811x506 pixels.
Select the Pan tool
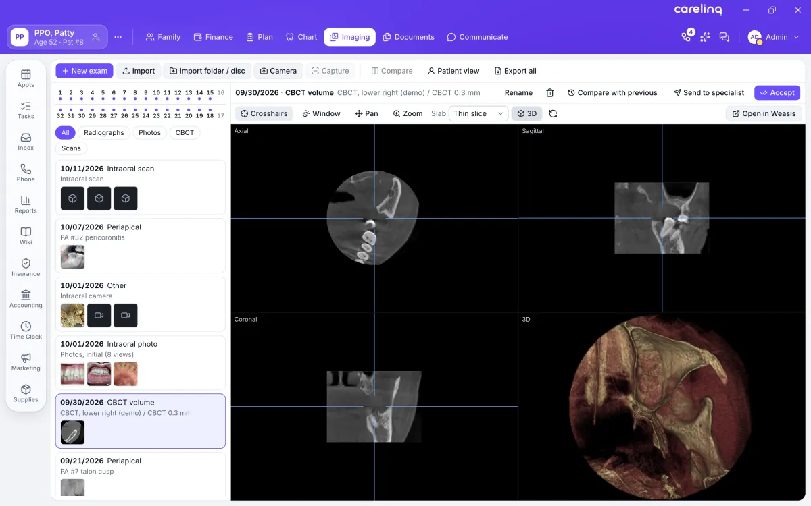click(366, 113)
